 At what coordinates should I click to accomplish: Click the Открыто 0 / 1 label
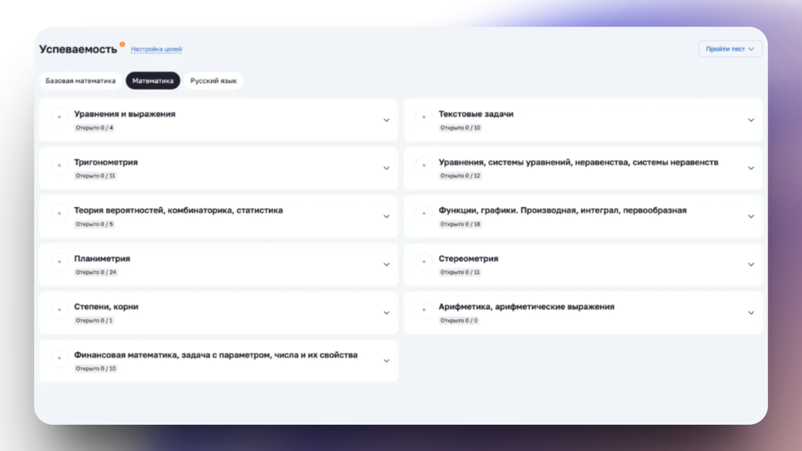click(94, 321)
